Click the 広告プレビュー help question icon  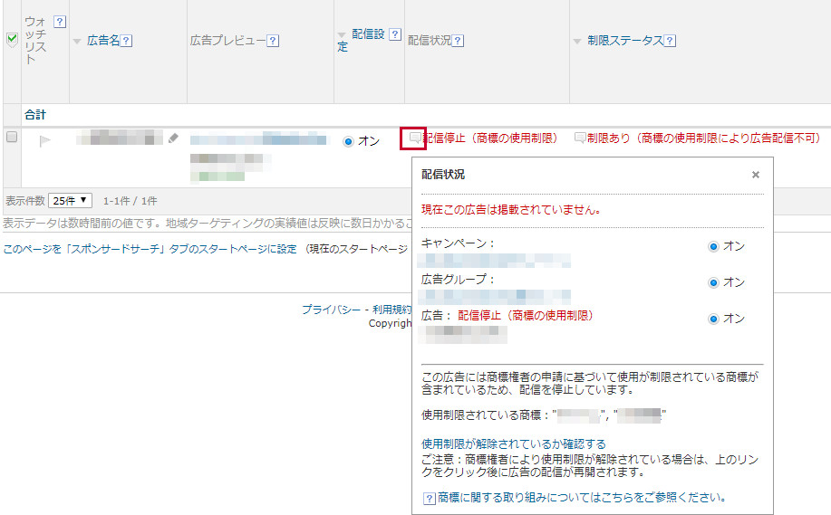coord(273,41)
